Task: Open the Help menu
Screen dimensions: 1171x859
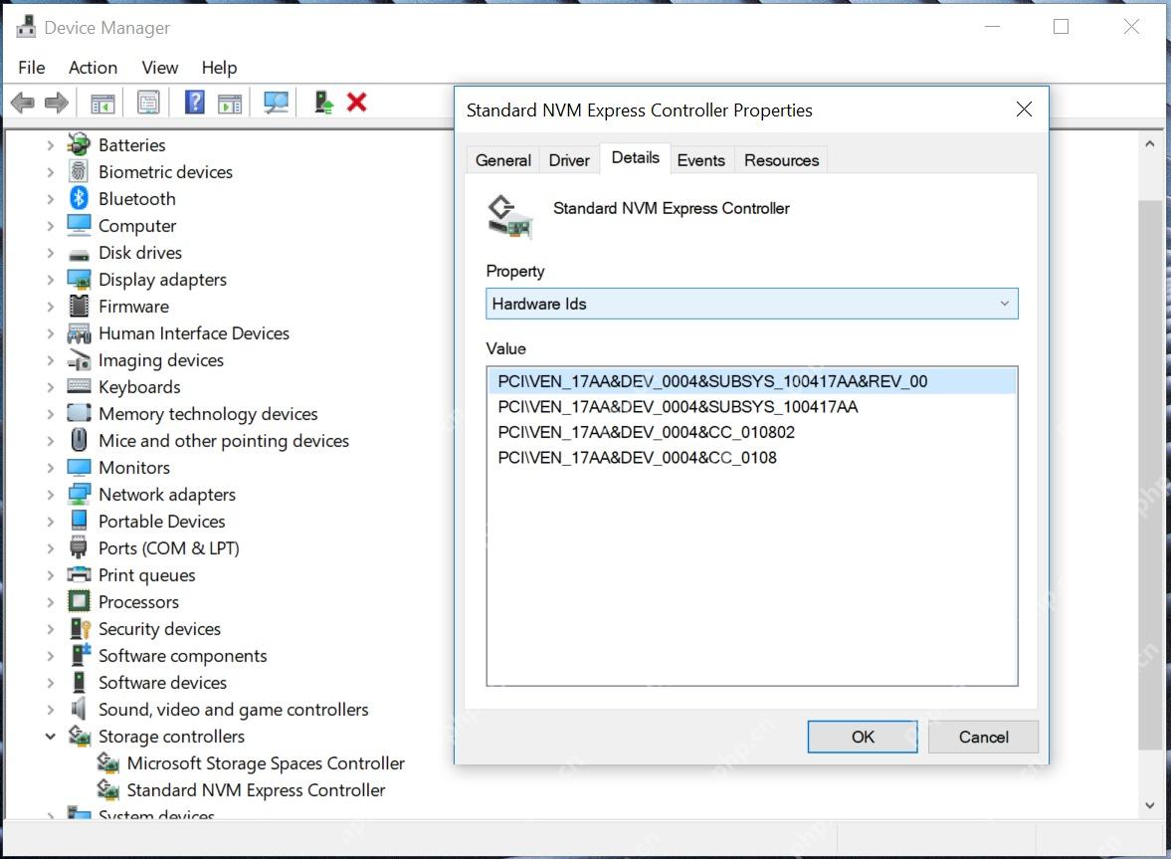Action: tap(219, 68)
